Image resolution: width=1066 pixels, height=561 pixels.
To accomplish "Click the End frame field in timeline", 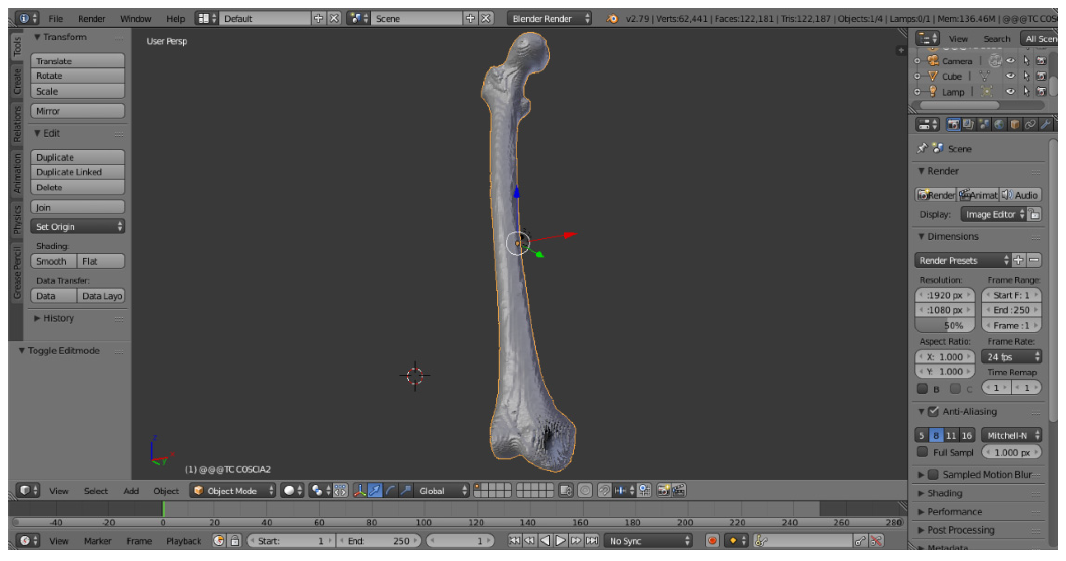I will [378, 540].
